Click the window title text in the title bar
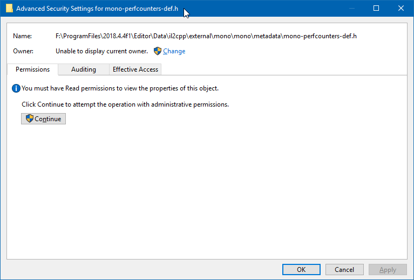The width and height of the screenshot is (414, 280). pos(97,9)
